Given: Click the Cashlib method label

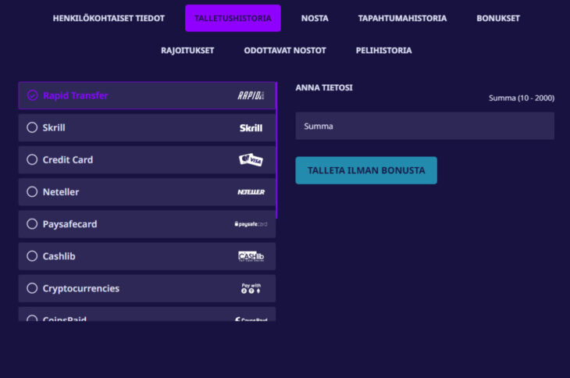Looking at the screenshot, I should click(59, 256).
